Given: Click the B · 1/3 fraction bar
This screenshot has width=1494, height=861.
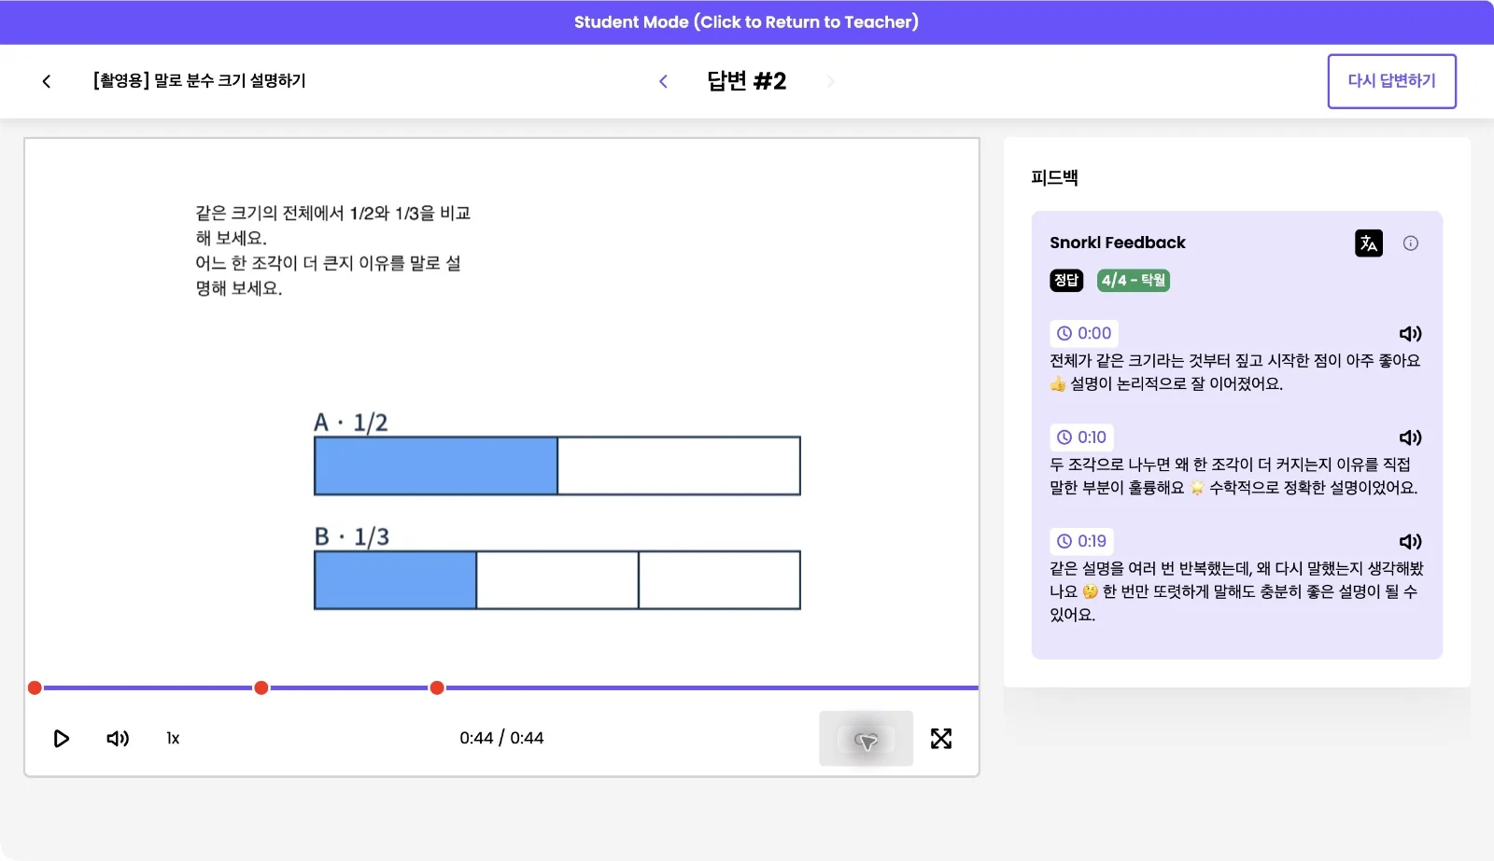Looking at the screenshot, I should pos(557,580).
